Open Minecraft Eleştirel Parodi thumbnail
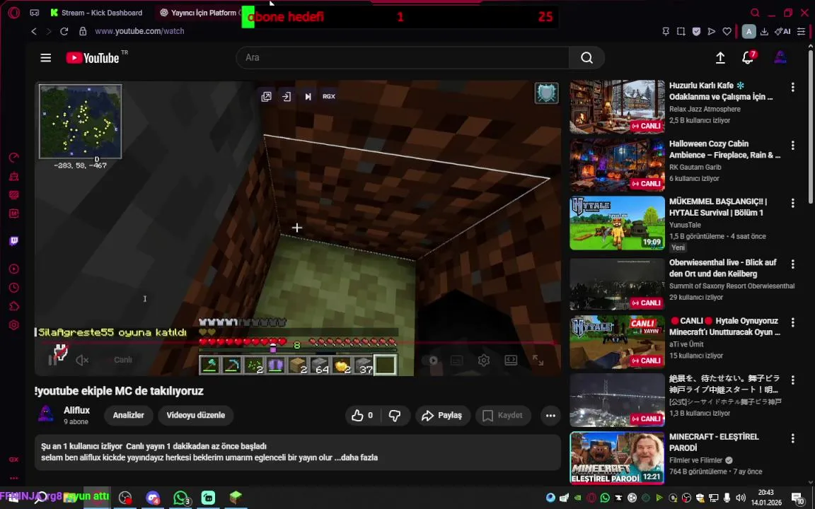Viewport: 815px width, 509px height. [x=617, y=458]
